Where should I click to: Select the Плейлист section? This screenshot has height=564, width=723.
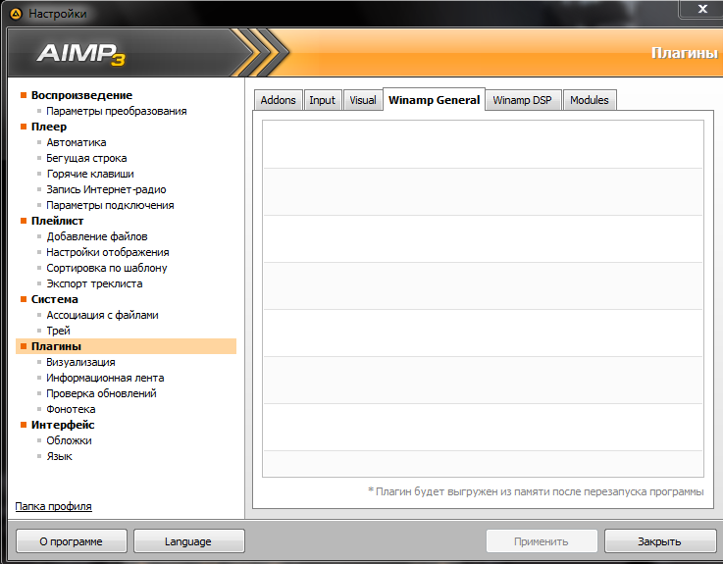57,221
